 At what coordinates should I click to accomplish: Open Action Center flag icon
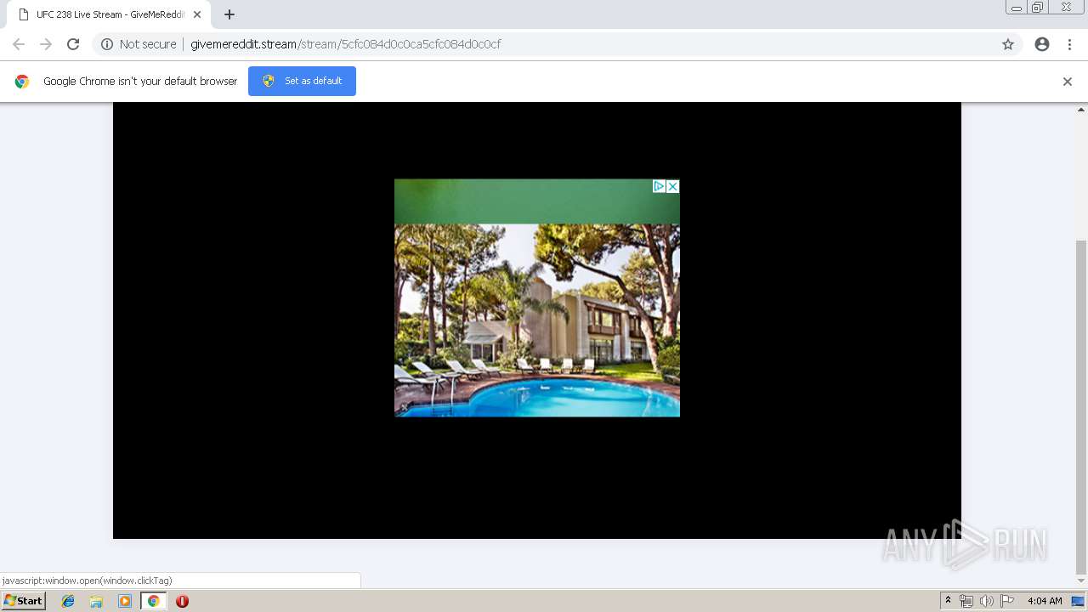point(1007,601)
